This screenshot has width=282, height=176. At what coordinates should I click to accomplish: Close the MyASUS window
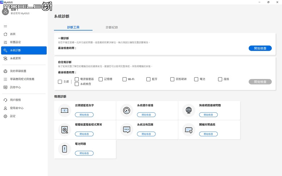pyautogui.click(x=277, y=2)
